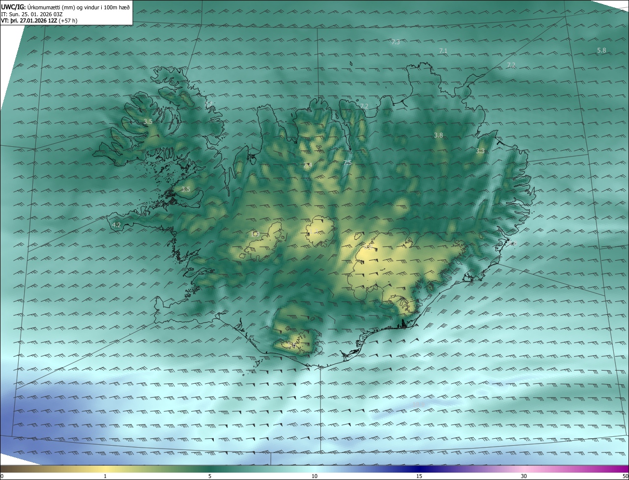Click the color scale tick labeled 50

pyautogui.click(x=625, y=476)
